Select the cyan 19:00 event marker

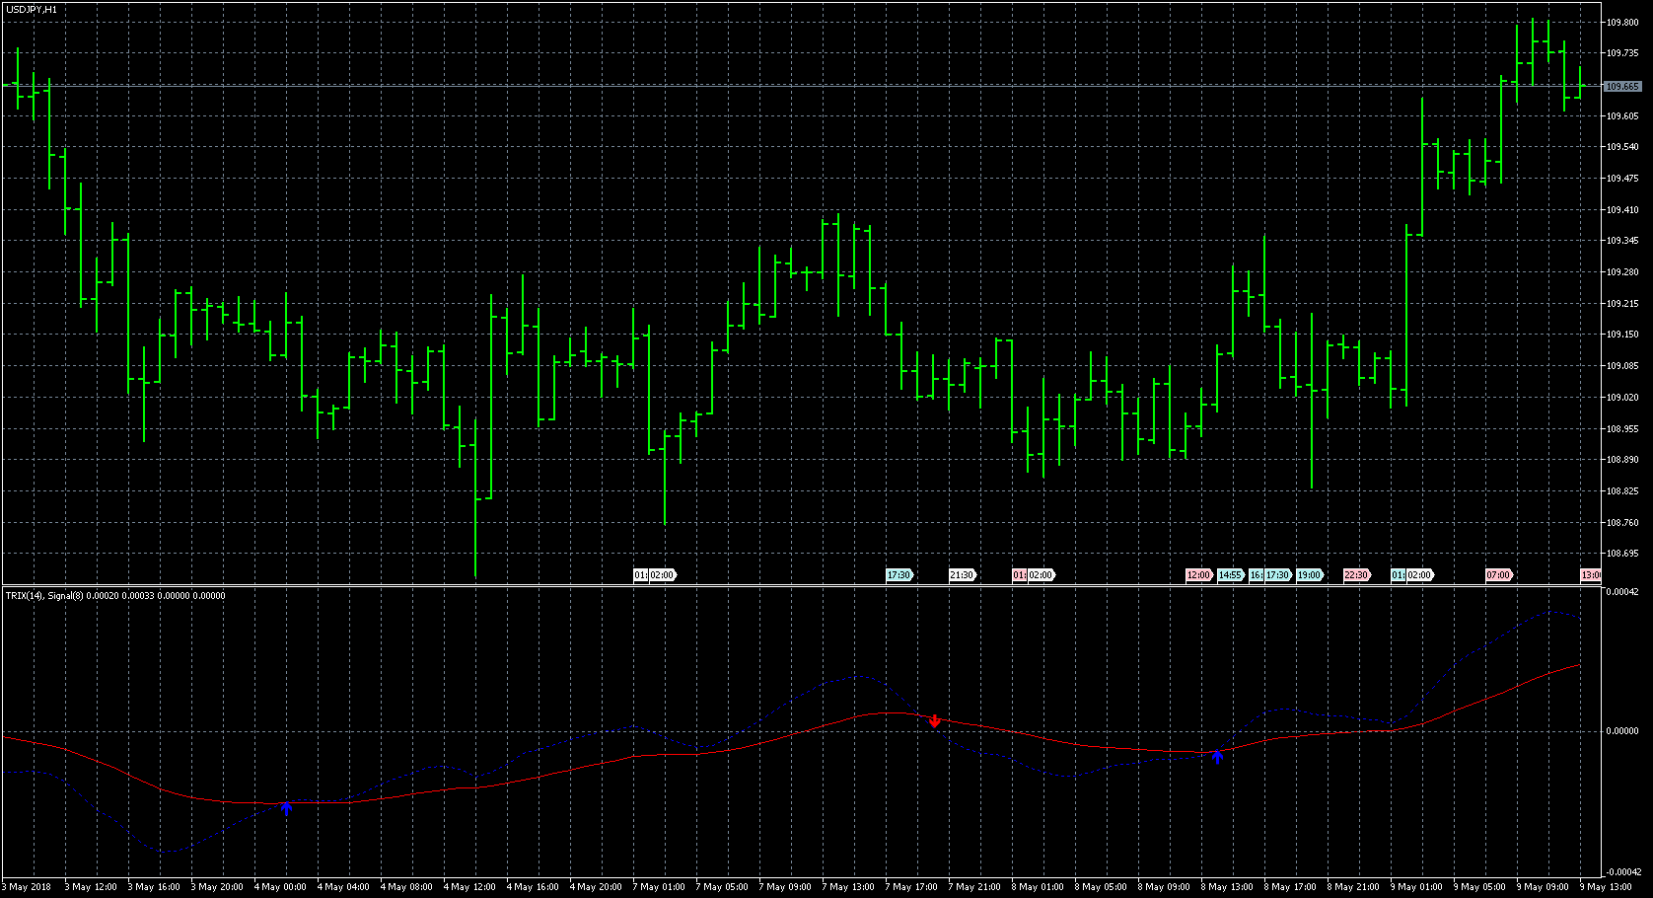pyautogui.click(x=1309, y=575)
